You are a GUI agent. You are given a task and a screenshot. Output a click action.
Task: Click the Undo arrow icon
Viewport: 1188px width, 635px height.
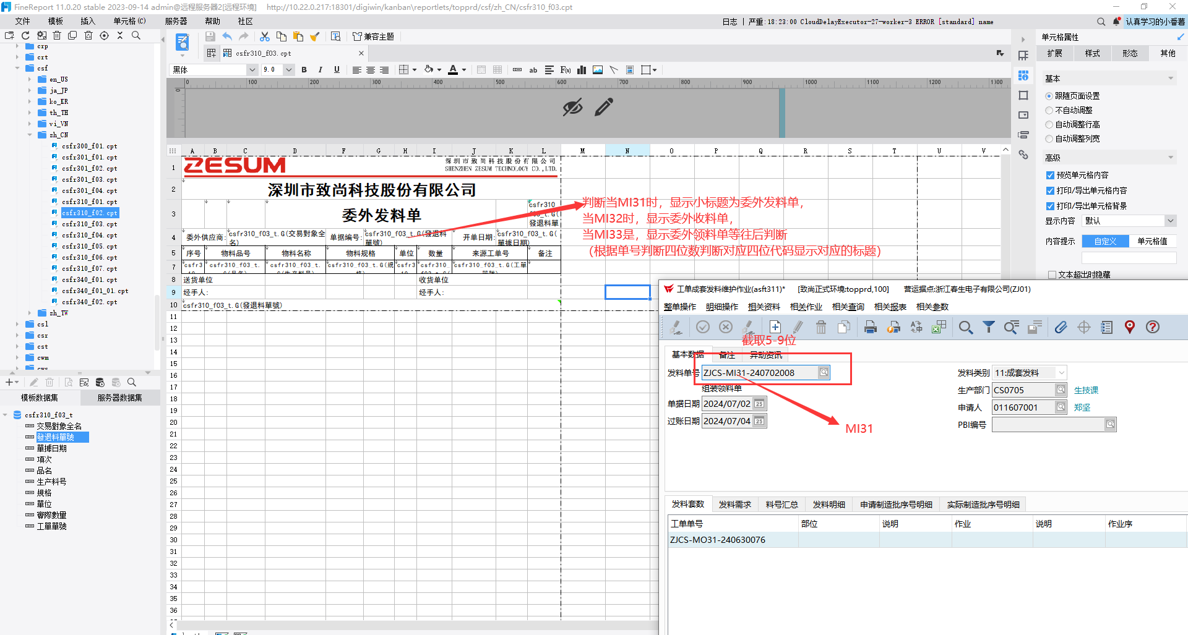227,36
